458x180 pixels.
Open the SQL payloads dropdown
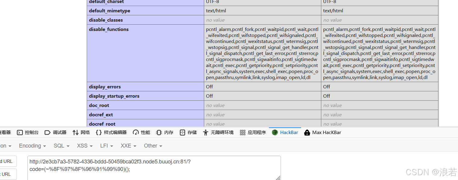point(61,146)
